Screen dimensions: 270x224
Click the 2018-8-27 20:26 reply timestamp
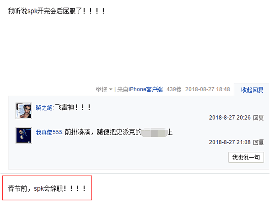pyautogui.click(x=230, y=118)
